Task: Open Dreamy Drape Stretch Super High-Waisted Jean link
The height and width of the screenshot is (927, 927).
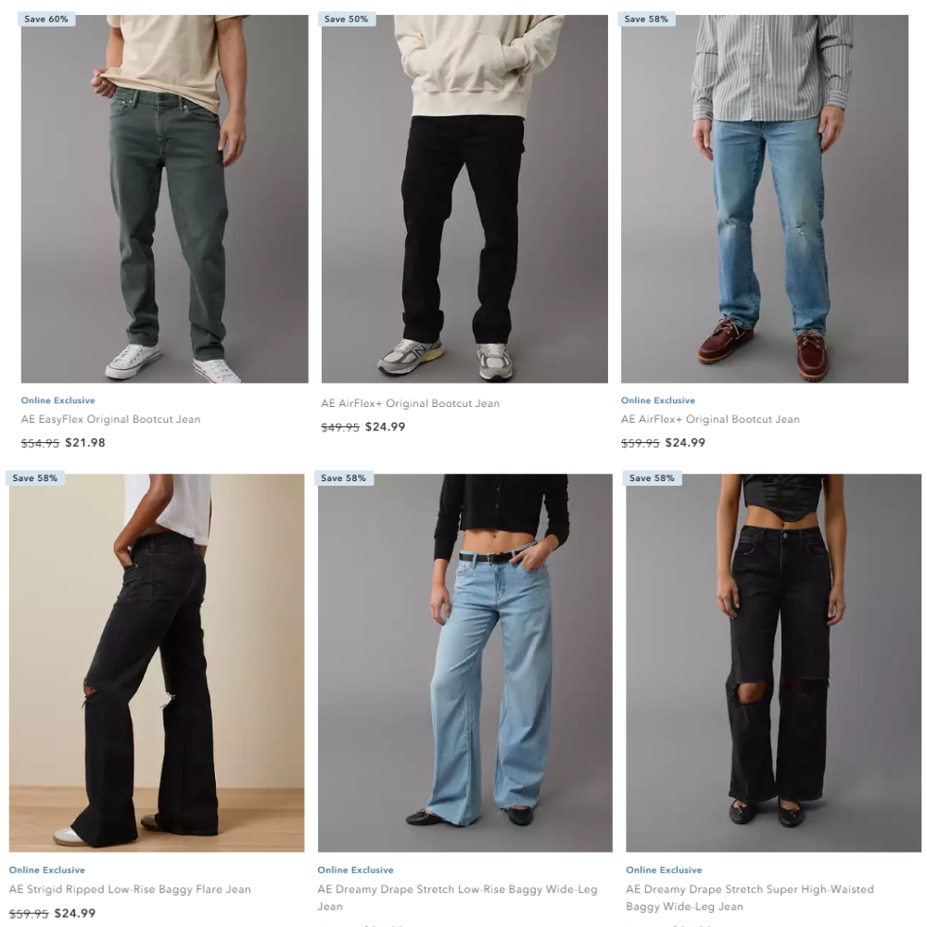Action: click(x=750, y=897)
